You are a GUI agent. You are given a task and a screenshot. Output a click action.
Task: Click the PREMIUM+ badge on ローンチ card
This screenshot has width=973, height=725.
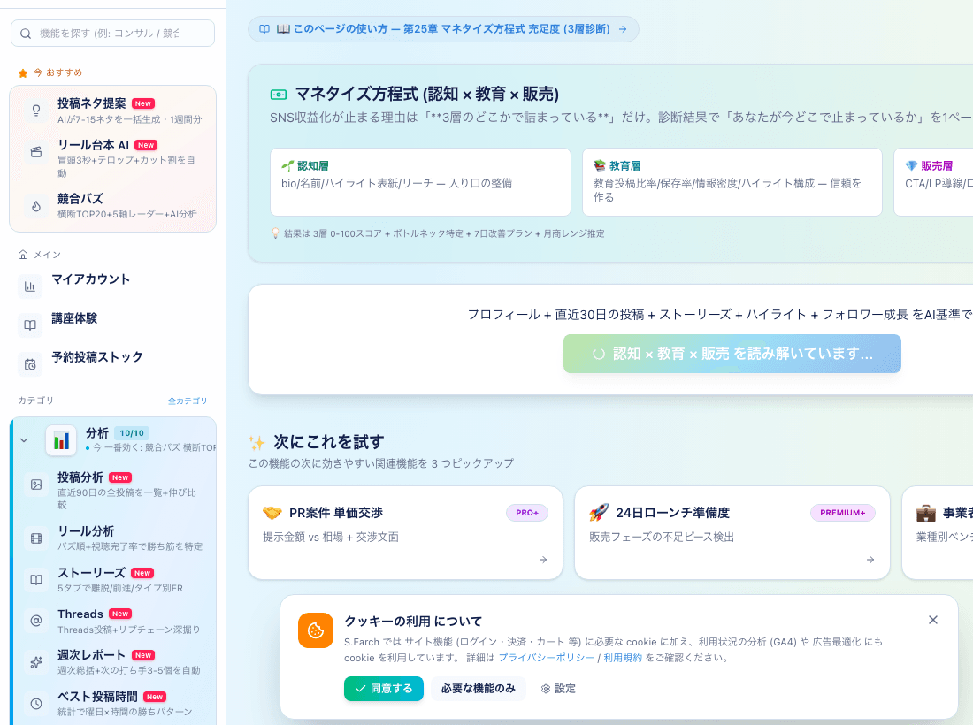[843, 513]
